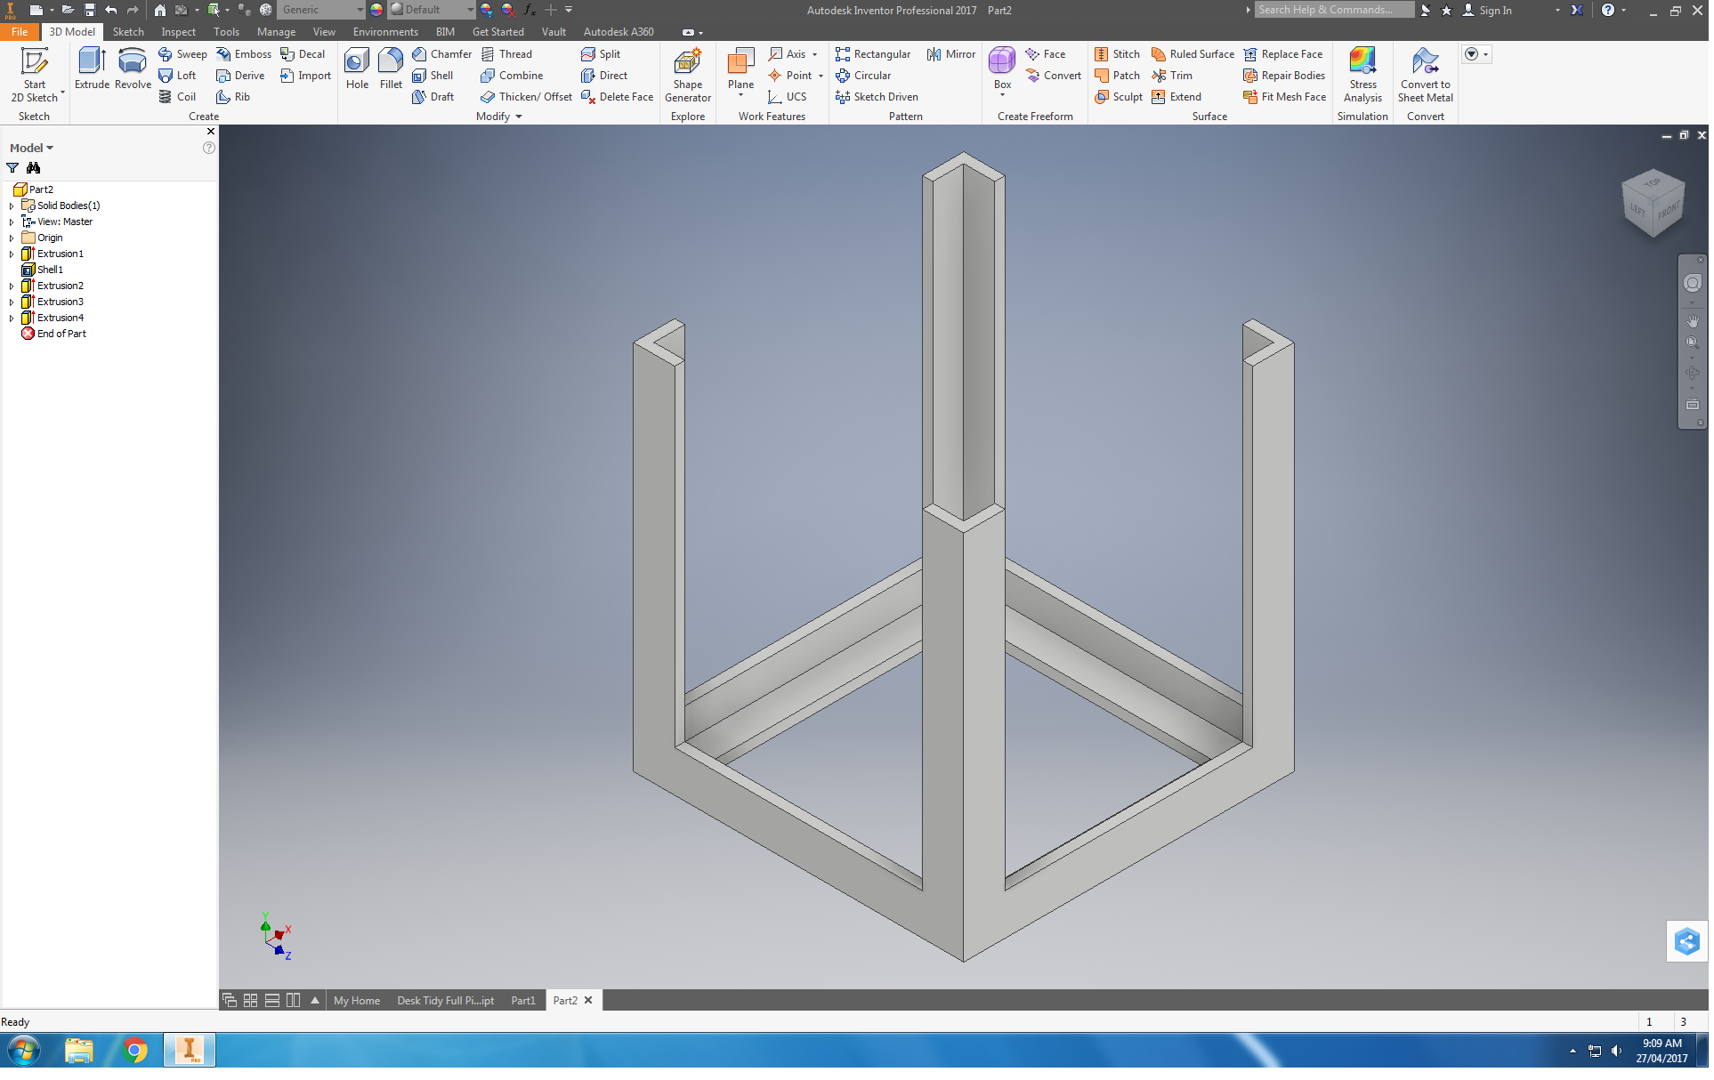
Task: Select Extrusion3 in the model tree
Action: (53, 302)
